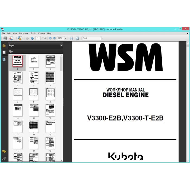The height and width of the screenshot is (190, 190).
Task: Select page 9 thumbnail
Action: point(50,94)
